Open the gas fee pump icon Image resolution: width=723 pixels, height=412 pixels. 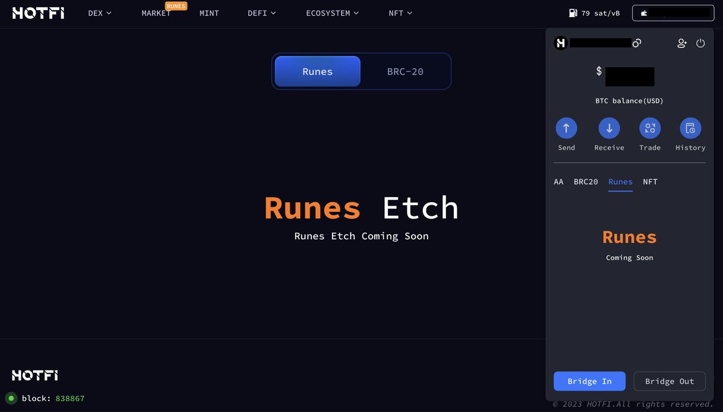pyautogui.click(x=573, y=13)
